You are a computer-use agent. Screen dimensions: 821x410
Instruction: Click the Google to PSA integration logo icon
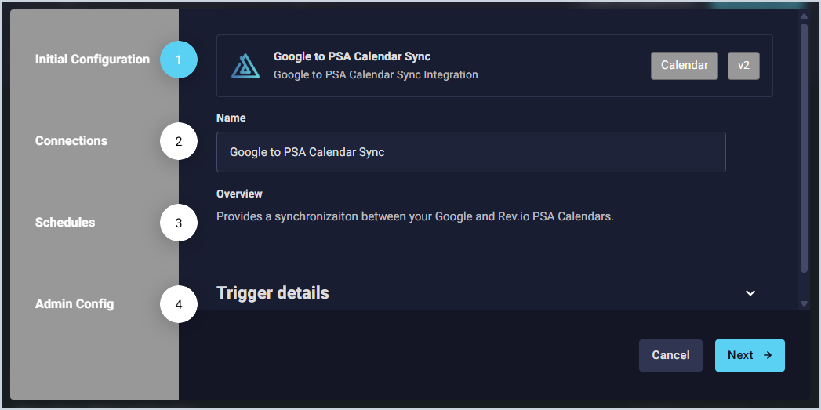point(245,66)
